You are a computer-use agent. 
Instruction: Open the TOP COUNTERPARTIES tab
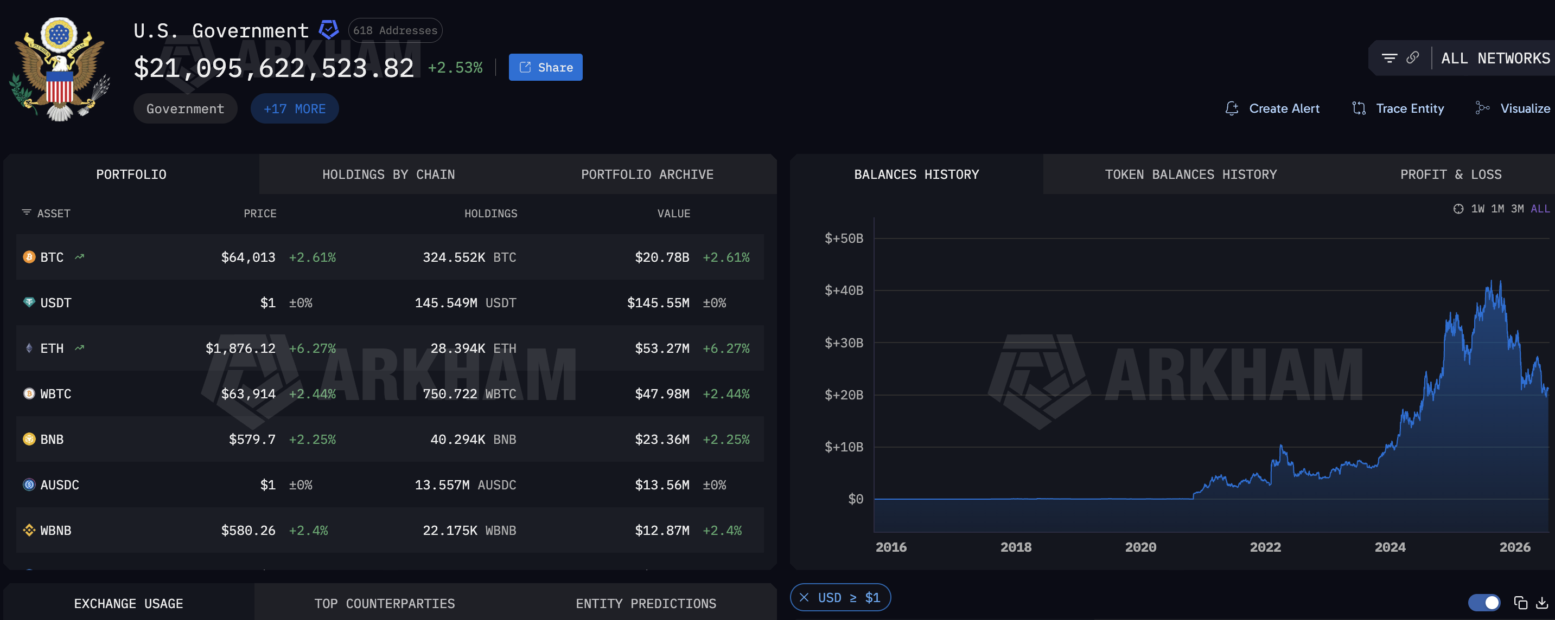385,603
